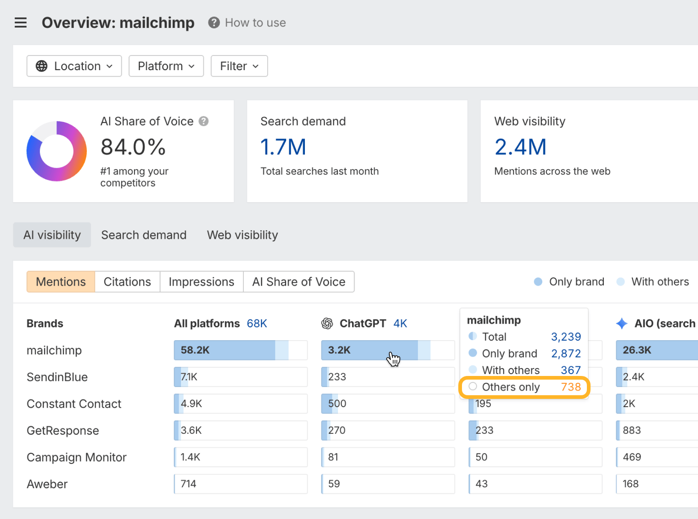Select the Impressions metric tab
The image size is (698, 519).
pyautogui.click(x=201, y=282)
